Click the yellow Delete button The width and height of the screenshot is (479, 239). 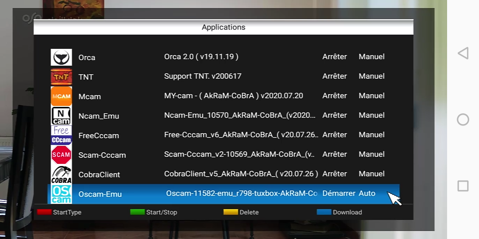pyautogui.click(x=231, y=212)
